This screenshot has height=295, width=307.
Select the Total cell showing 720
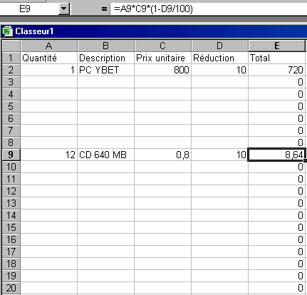click(x=277, y=70)
